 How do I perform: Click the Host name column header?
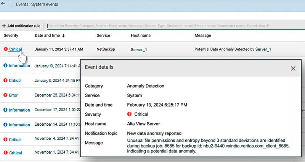pyautogui.click(x=140, y=36)
